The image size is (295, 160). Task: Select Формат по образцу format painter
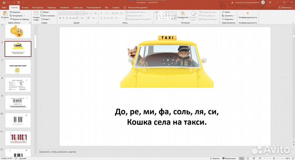(20, 19)
